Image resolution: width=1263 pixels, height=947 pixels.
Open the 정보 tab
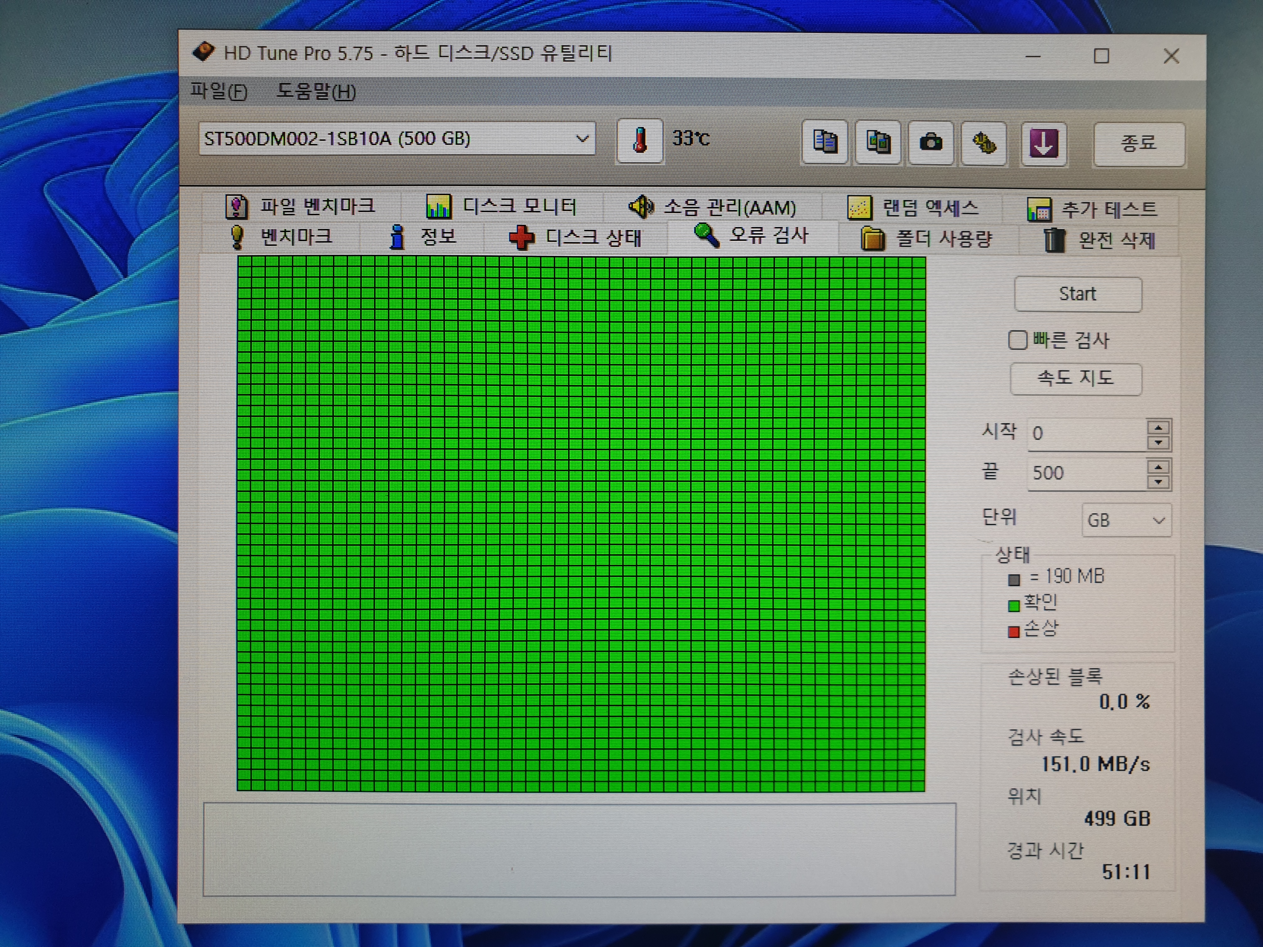[x=423, y=237]
